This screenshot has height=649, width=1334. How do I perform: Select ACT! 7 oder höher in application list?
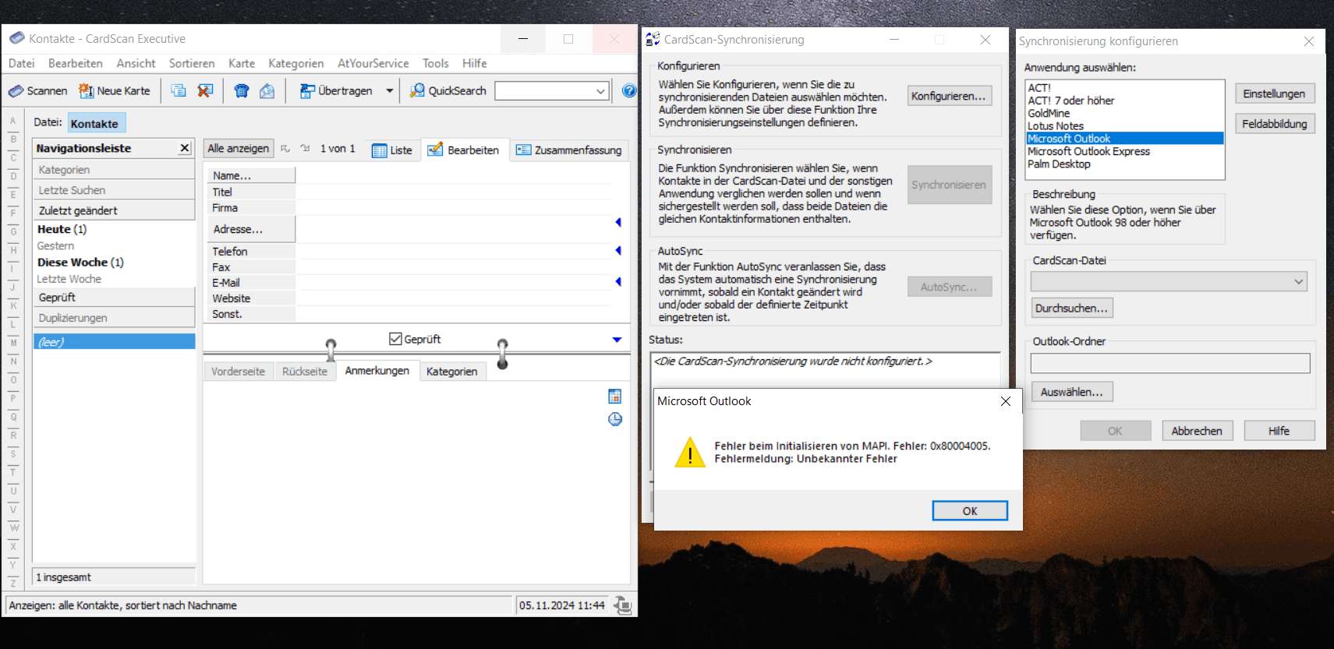click(x=1070, y=101)
